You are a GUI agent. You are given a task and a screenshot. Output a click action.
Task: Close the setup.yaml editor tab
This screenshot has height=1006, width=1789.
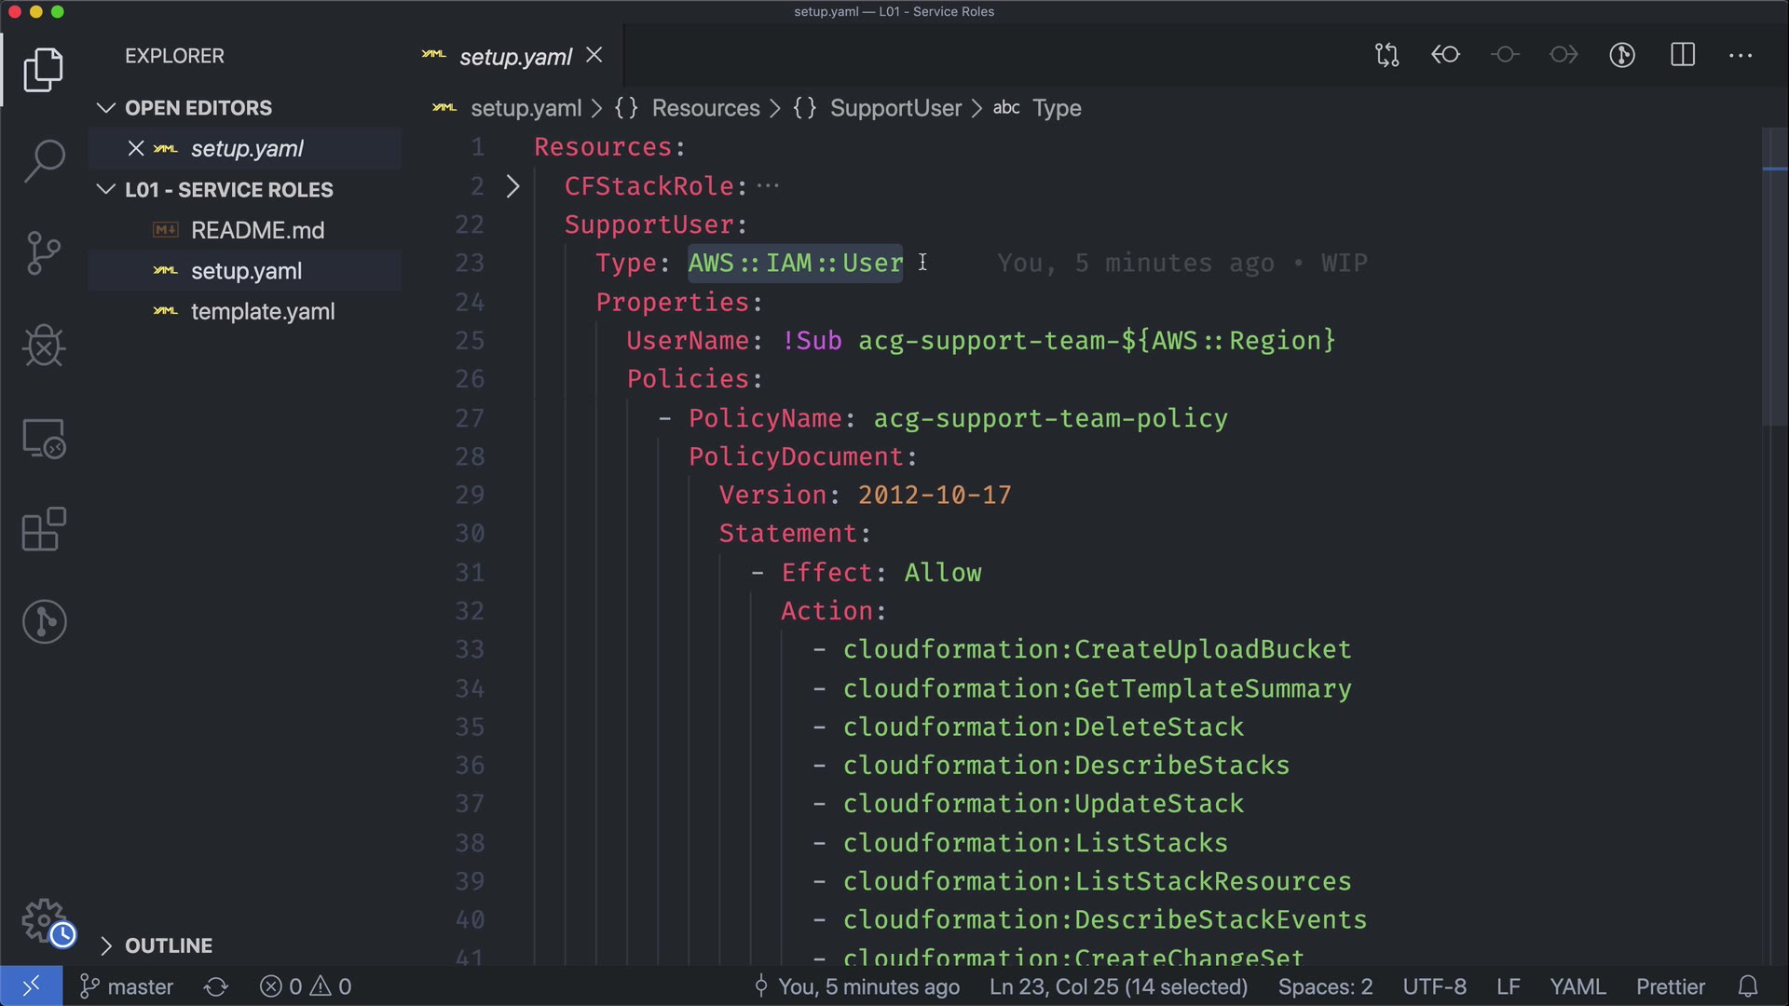click(x=594, y=56)
